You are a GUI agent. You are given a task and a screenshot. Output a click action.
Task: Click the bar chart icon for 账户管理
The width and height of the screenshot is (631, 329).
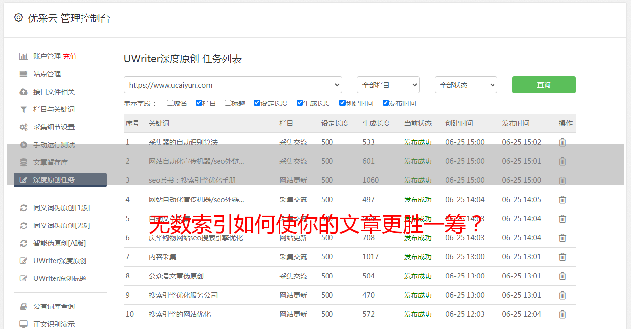(x=23, y=56)
